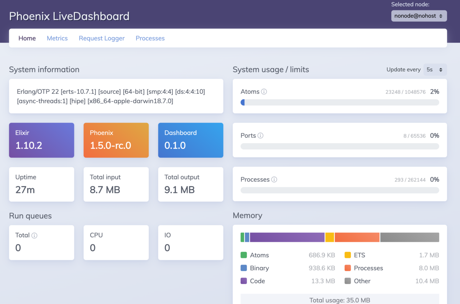The height and width of the screenshot is (304, 460).
Task: Open the Update every interval dropdown
Action: click(x=435, y=70)
